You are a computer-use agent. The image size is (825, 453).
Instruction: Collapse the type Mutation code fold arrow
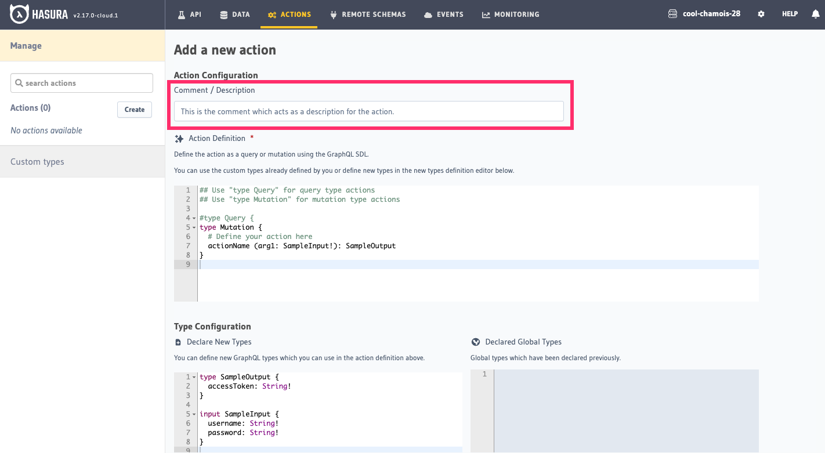click(x=194, y=227)
